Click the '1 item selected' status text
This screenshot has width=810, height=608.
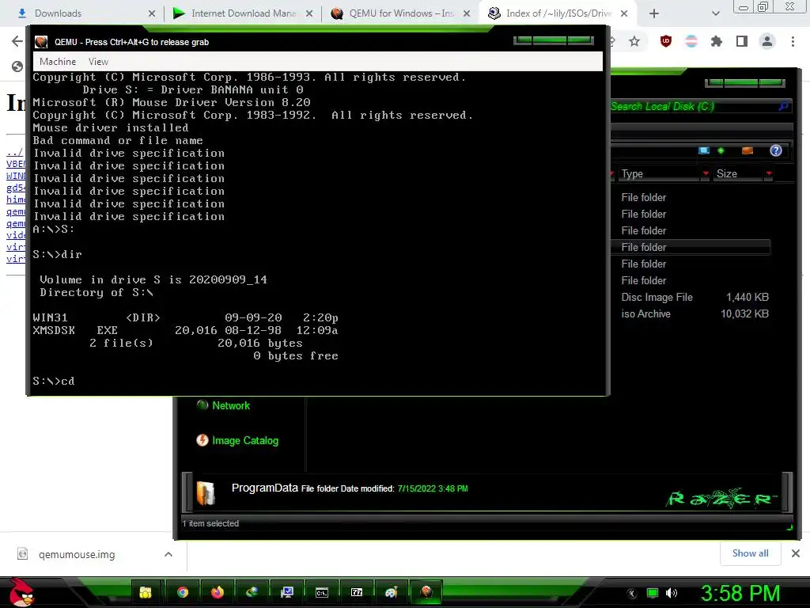(x=210, y=523)
